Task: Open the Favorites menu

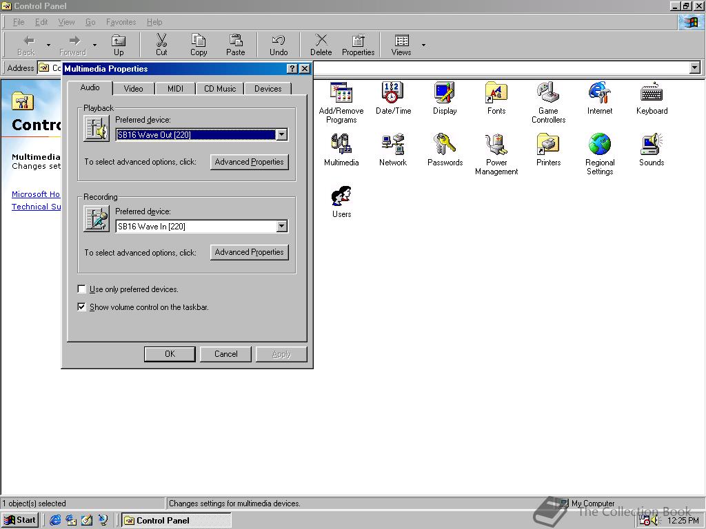Action: click(x=121, y=22)
